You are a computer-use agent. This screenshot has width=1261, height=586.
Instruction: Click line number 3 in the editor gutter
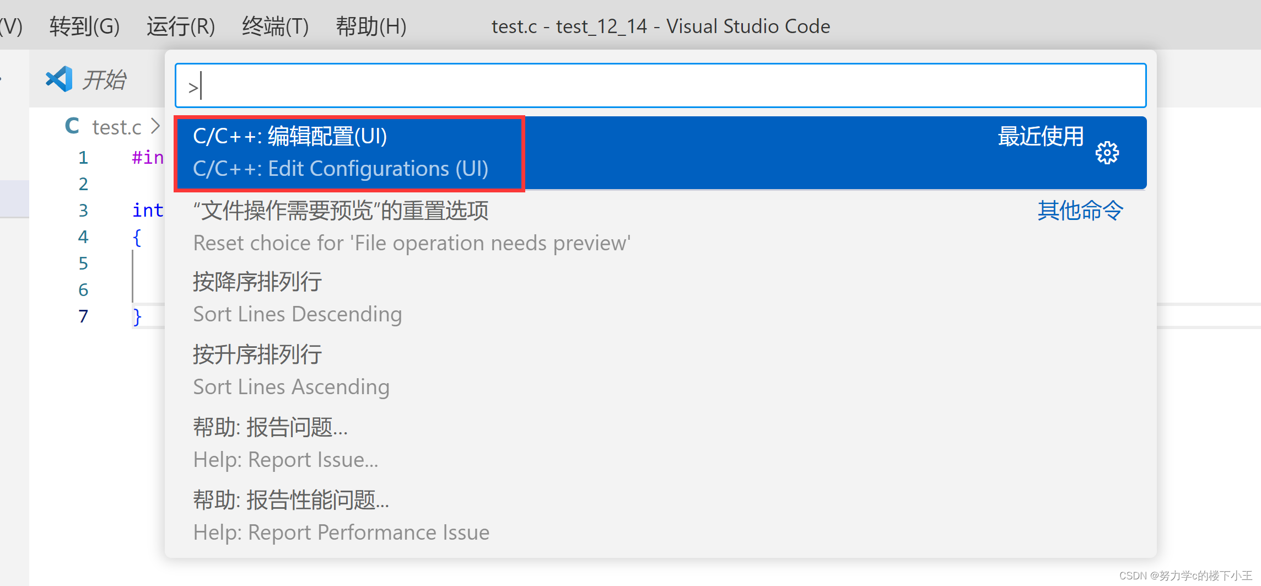pyautogui.click(x=83, y=210)
